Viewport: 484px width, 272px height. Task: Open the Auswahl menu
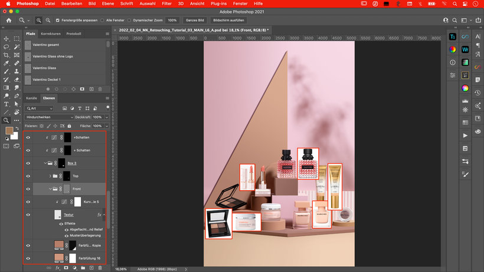click(x=147, y=4)
